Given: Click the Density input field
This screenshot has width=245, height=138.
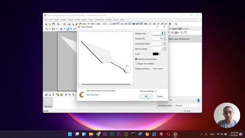Looking at the screenshot, I should 158,38.
